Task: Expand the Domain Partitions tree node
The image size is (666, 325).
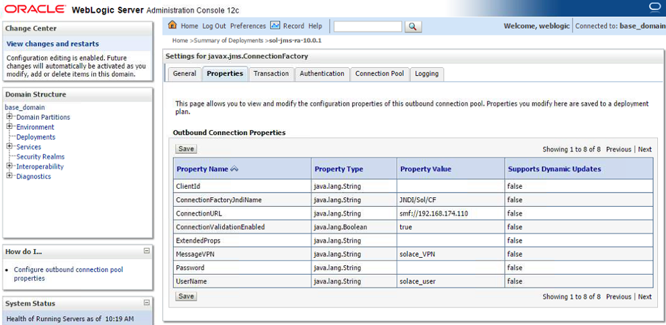Action: pos(10,117)
